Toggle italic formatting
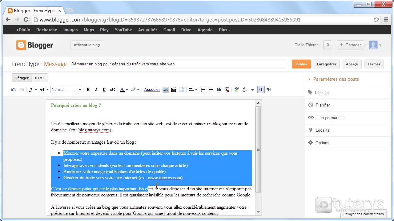394x221 pixels. pos(96,90)
